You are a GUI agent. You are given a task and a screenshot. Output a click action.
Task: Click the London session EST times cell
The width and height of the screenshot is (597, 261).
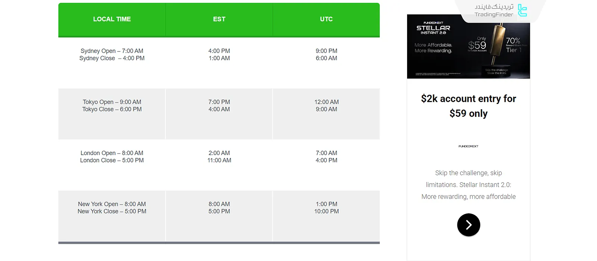coord(219,157)
